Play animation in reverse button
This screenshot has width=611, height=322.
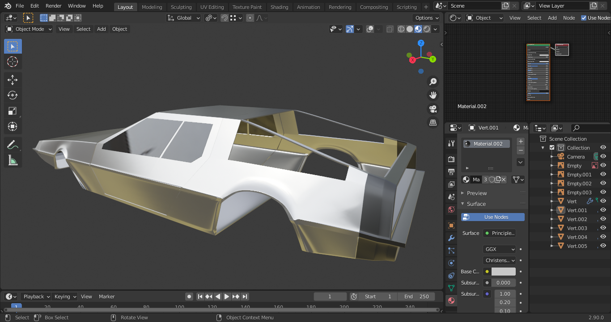[x=218, y=297]
